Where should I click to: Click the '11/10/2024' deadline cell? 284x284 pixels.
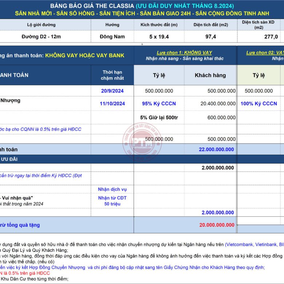[112, 104]
